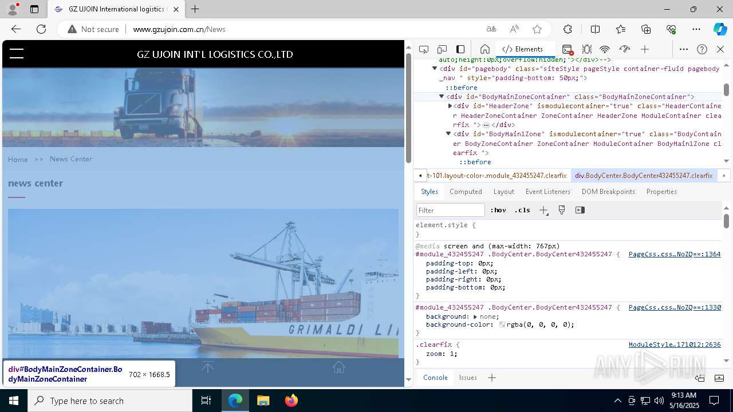Add more tools with the plus icon
Image resolution: width=733 pixels, height=412 pixels.
click(x=645, y=49)
